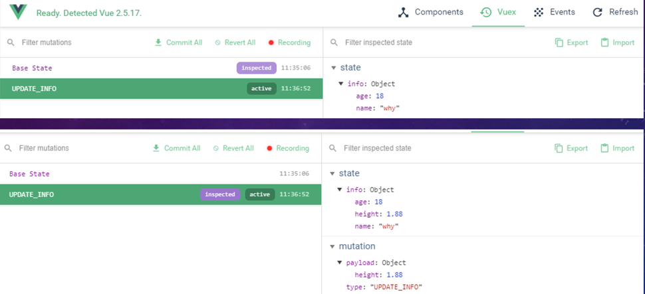Click Revert All in top panel
The image size is (645, 294).
tap(235, 42)
